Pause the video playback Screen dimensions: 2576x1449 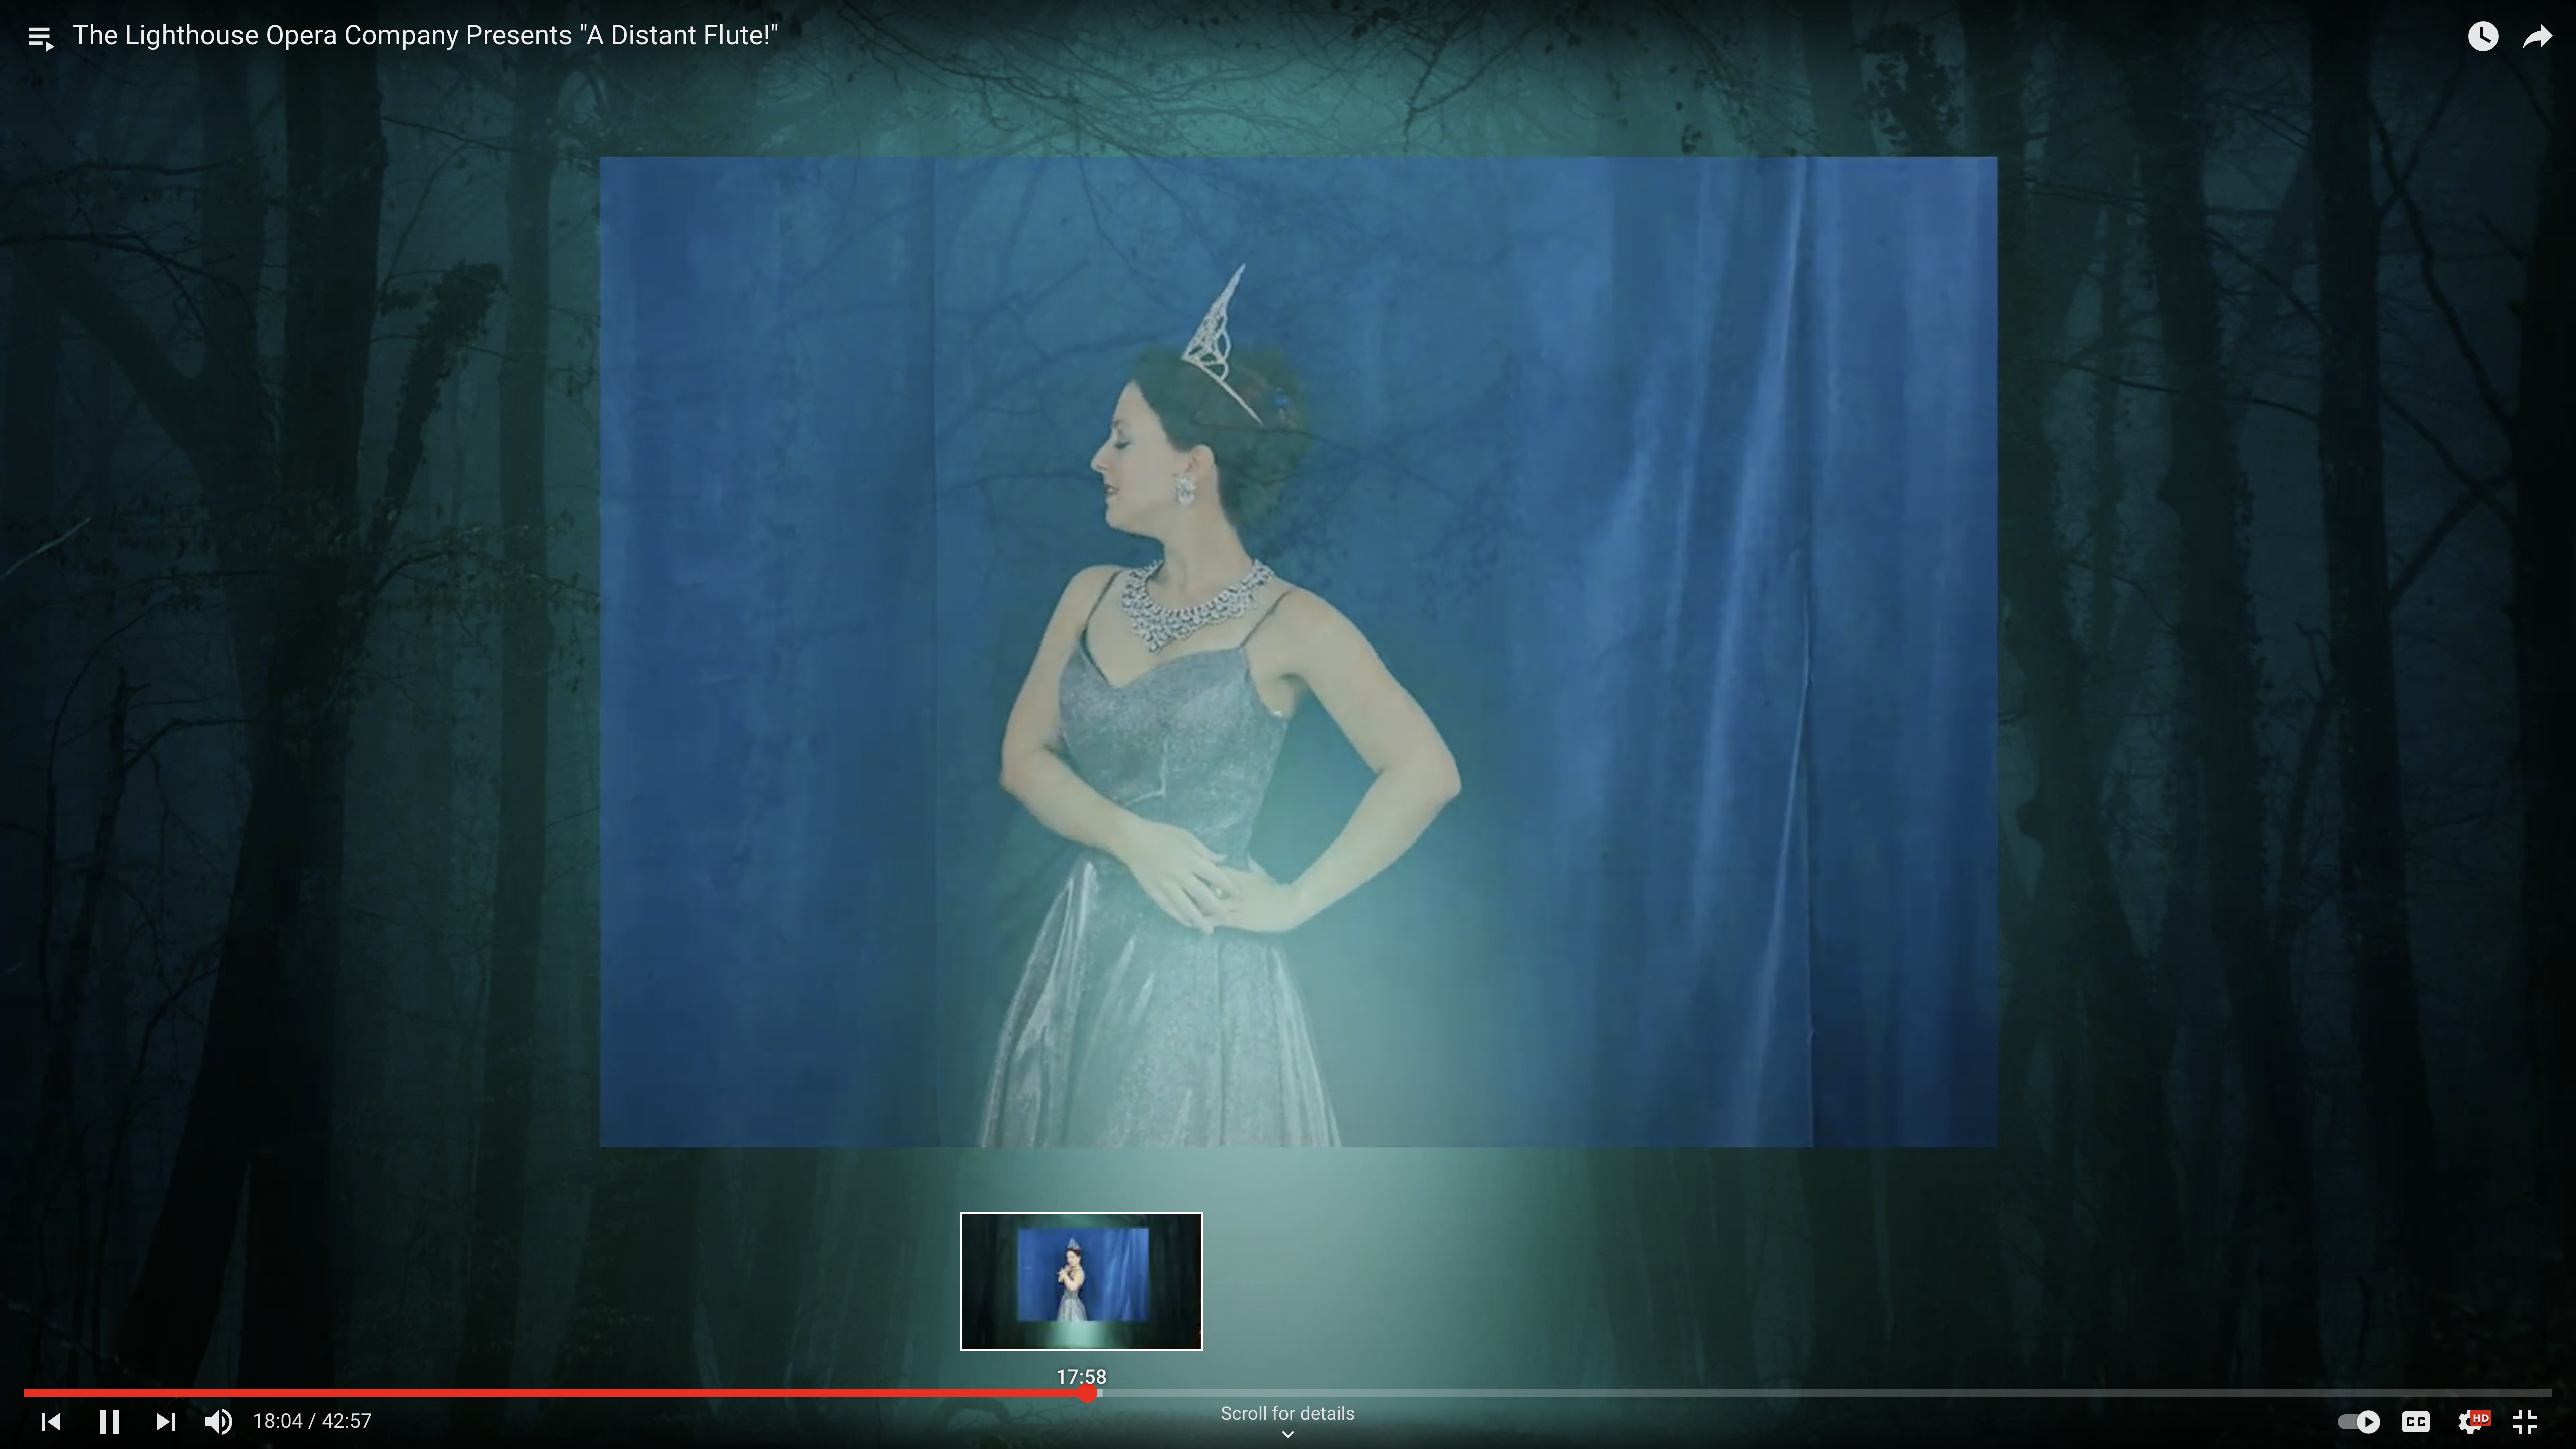[x=109, y=1421]
